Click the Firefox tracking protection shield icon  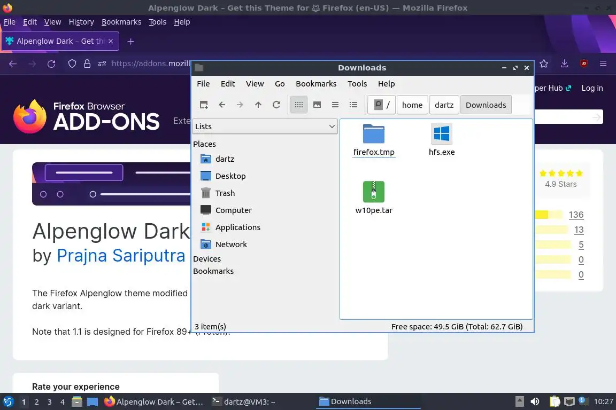pyautogui.click(x=72, y=64)
